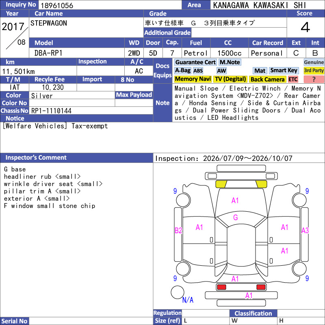Screen dimensions: 325x325
Task: Click the red left tail light
Action: click(221, 287)
